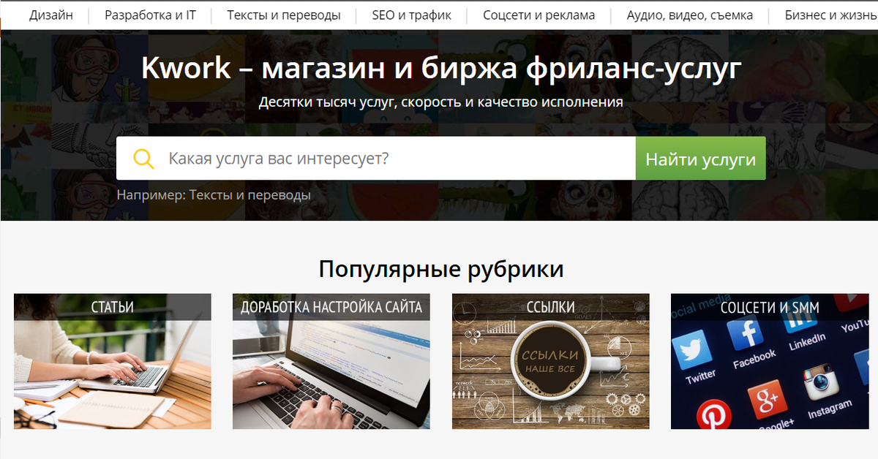Viewport: 878px width, 459px height.
Task: Focus the Какая услуга вас интересует search field
Action: [376, 158]
